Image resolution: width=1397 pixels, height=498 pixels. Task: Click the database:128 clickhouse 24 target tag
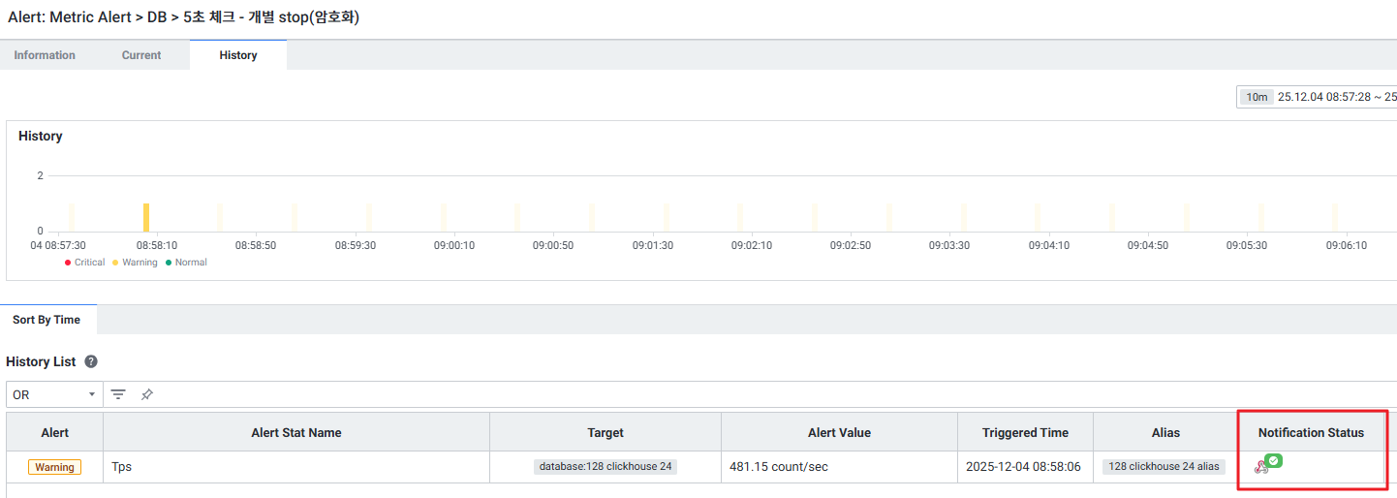coord(605,467)
